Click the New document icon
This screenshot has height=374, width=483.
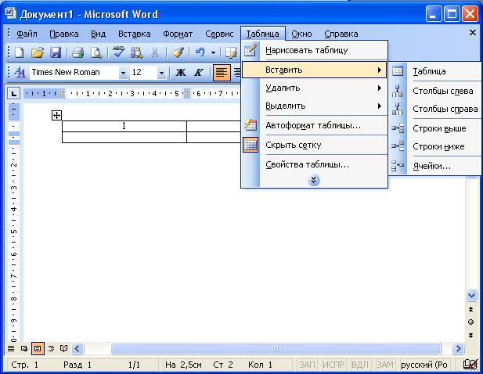(19, 52)
